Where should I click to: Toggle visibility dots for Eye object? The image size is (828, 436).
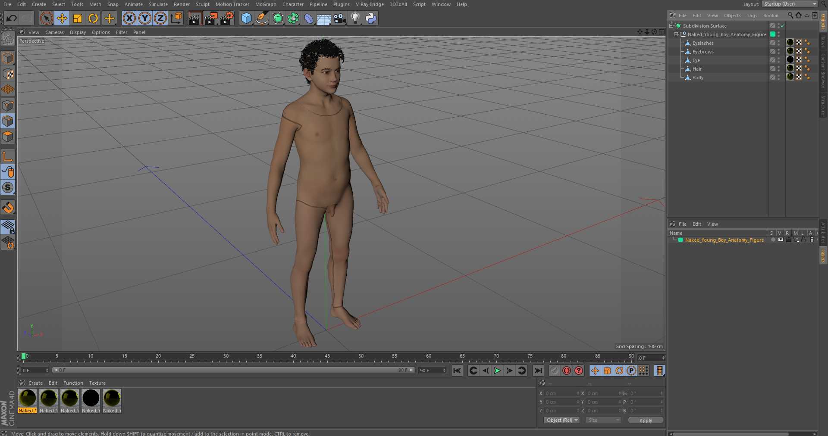tap(778, 60)
